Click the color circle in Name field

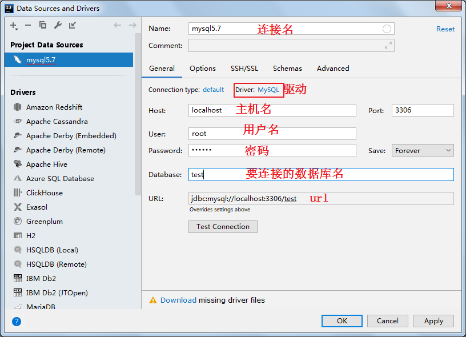click(x=387, y=29)
